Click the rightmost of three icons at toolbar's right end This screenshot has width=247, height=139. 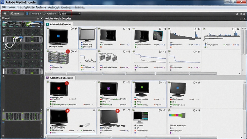tap(244, 14)
